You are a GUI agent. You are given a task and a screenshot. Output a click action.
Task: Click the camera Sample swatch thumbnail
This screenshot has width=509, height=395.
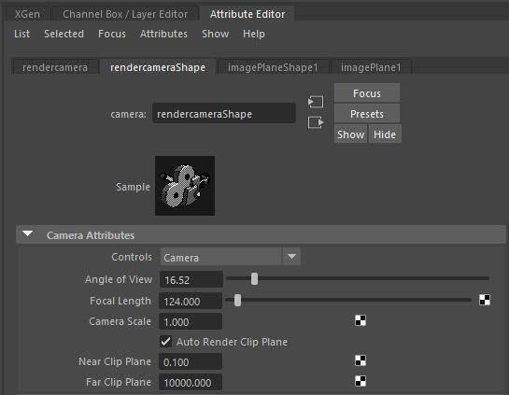coord(185,186)
